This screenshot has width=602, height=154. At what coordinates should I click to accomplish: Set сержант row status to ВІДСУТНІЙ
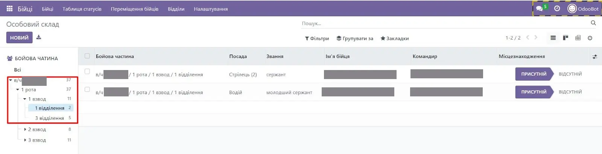point(570,74)
